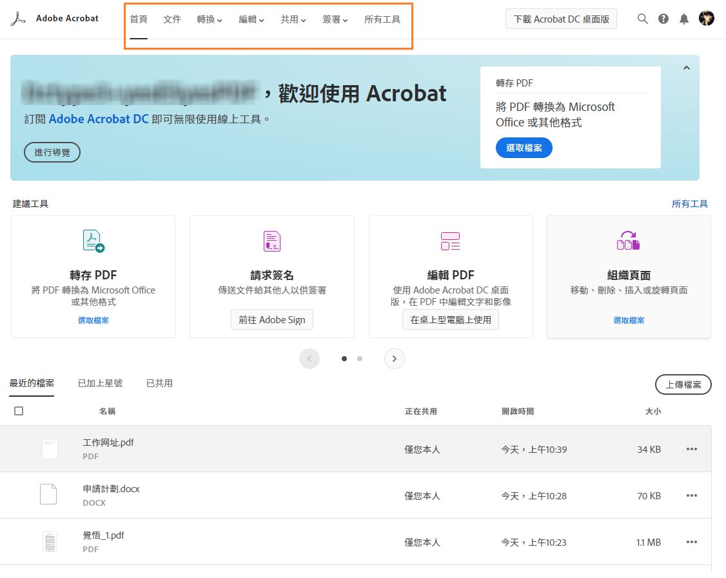Click 選取檔案 link under 轉存 PDF card

tap(93, 320)
